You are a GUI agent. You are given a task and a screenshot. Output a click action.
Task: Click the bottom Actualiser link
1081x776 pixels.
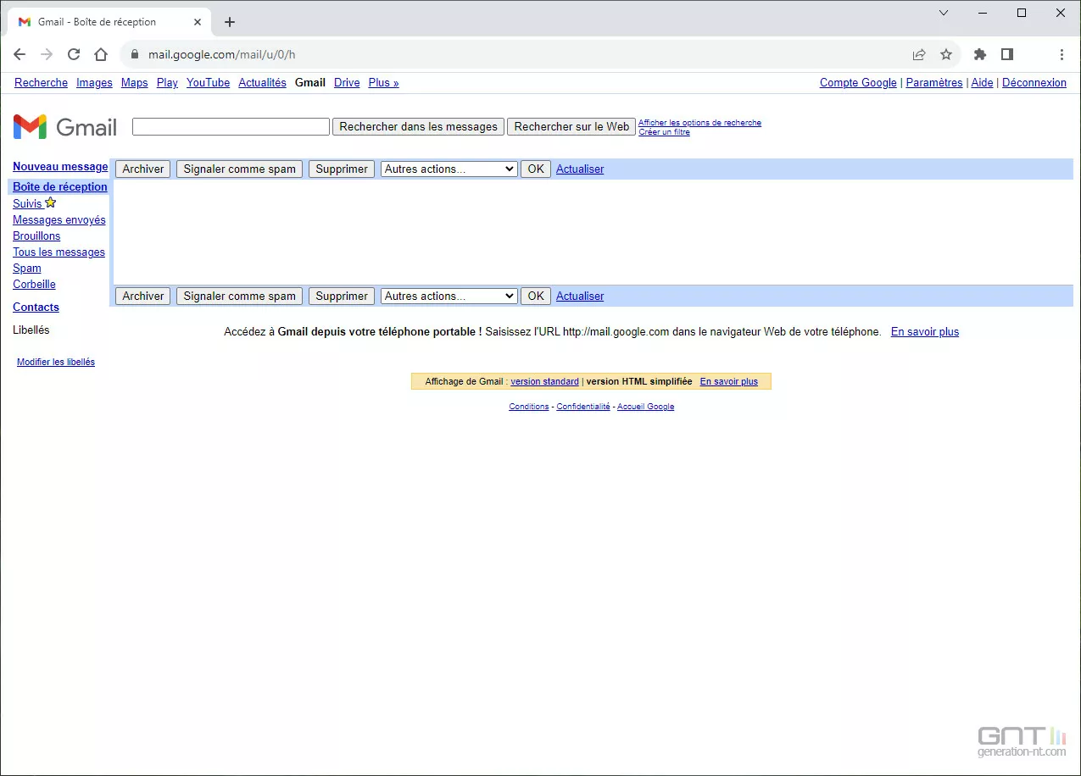click(580, 296)
